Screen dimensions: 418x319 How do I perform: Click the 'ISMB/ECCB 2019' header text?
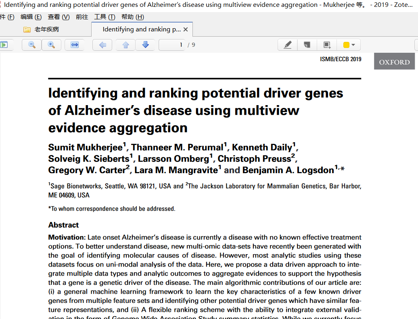point(341,59)
